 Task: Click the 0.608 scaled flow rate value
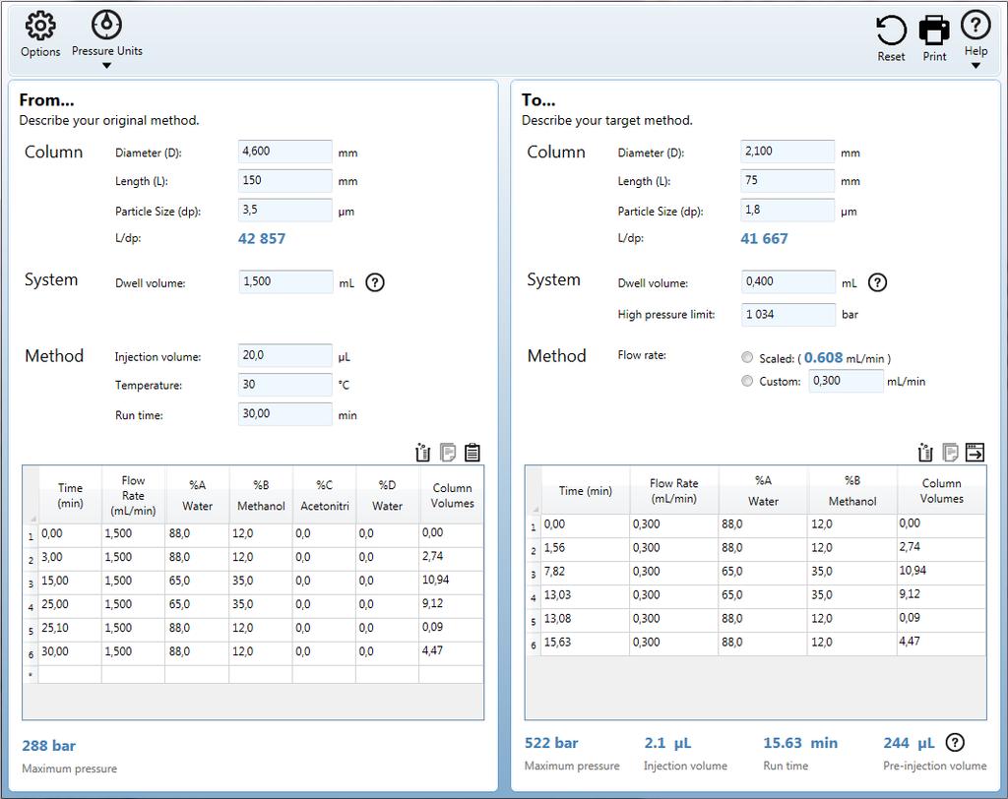pos(823,357)
